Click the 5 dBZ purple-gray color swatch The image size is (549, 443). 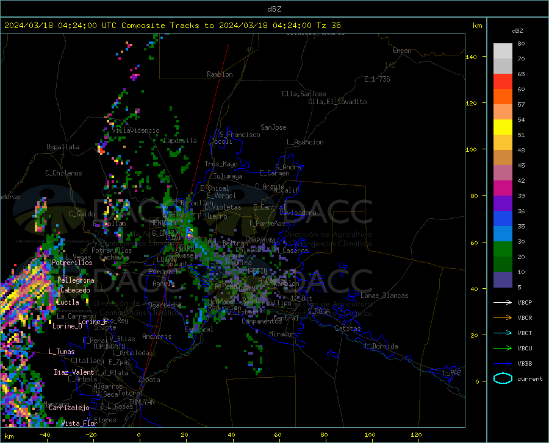tap(503, 280)
